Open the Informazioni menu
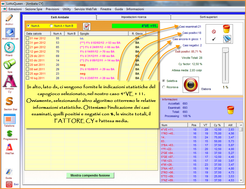 (x=135, y=9)
